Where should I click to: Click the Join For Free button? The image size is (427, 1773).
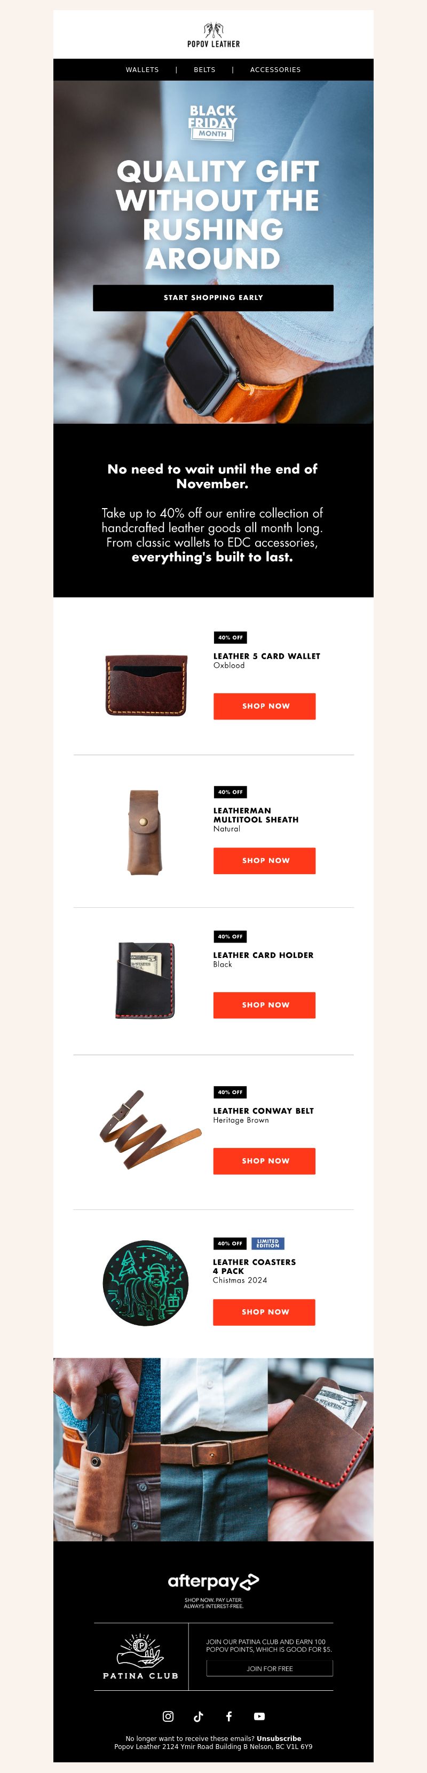tap(270, 1668)
